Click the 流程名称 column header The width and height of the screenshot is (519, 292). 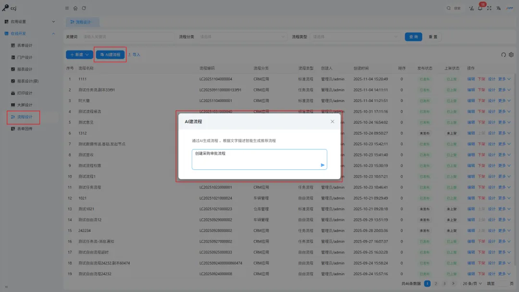[86, 68]
